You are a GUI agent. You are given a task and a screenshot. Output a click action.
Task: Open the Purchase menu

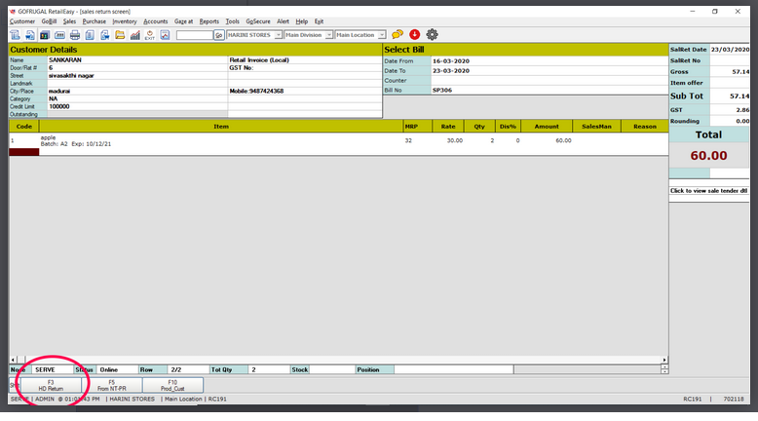point(94,20)
